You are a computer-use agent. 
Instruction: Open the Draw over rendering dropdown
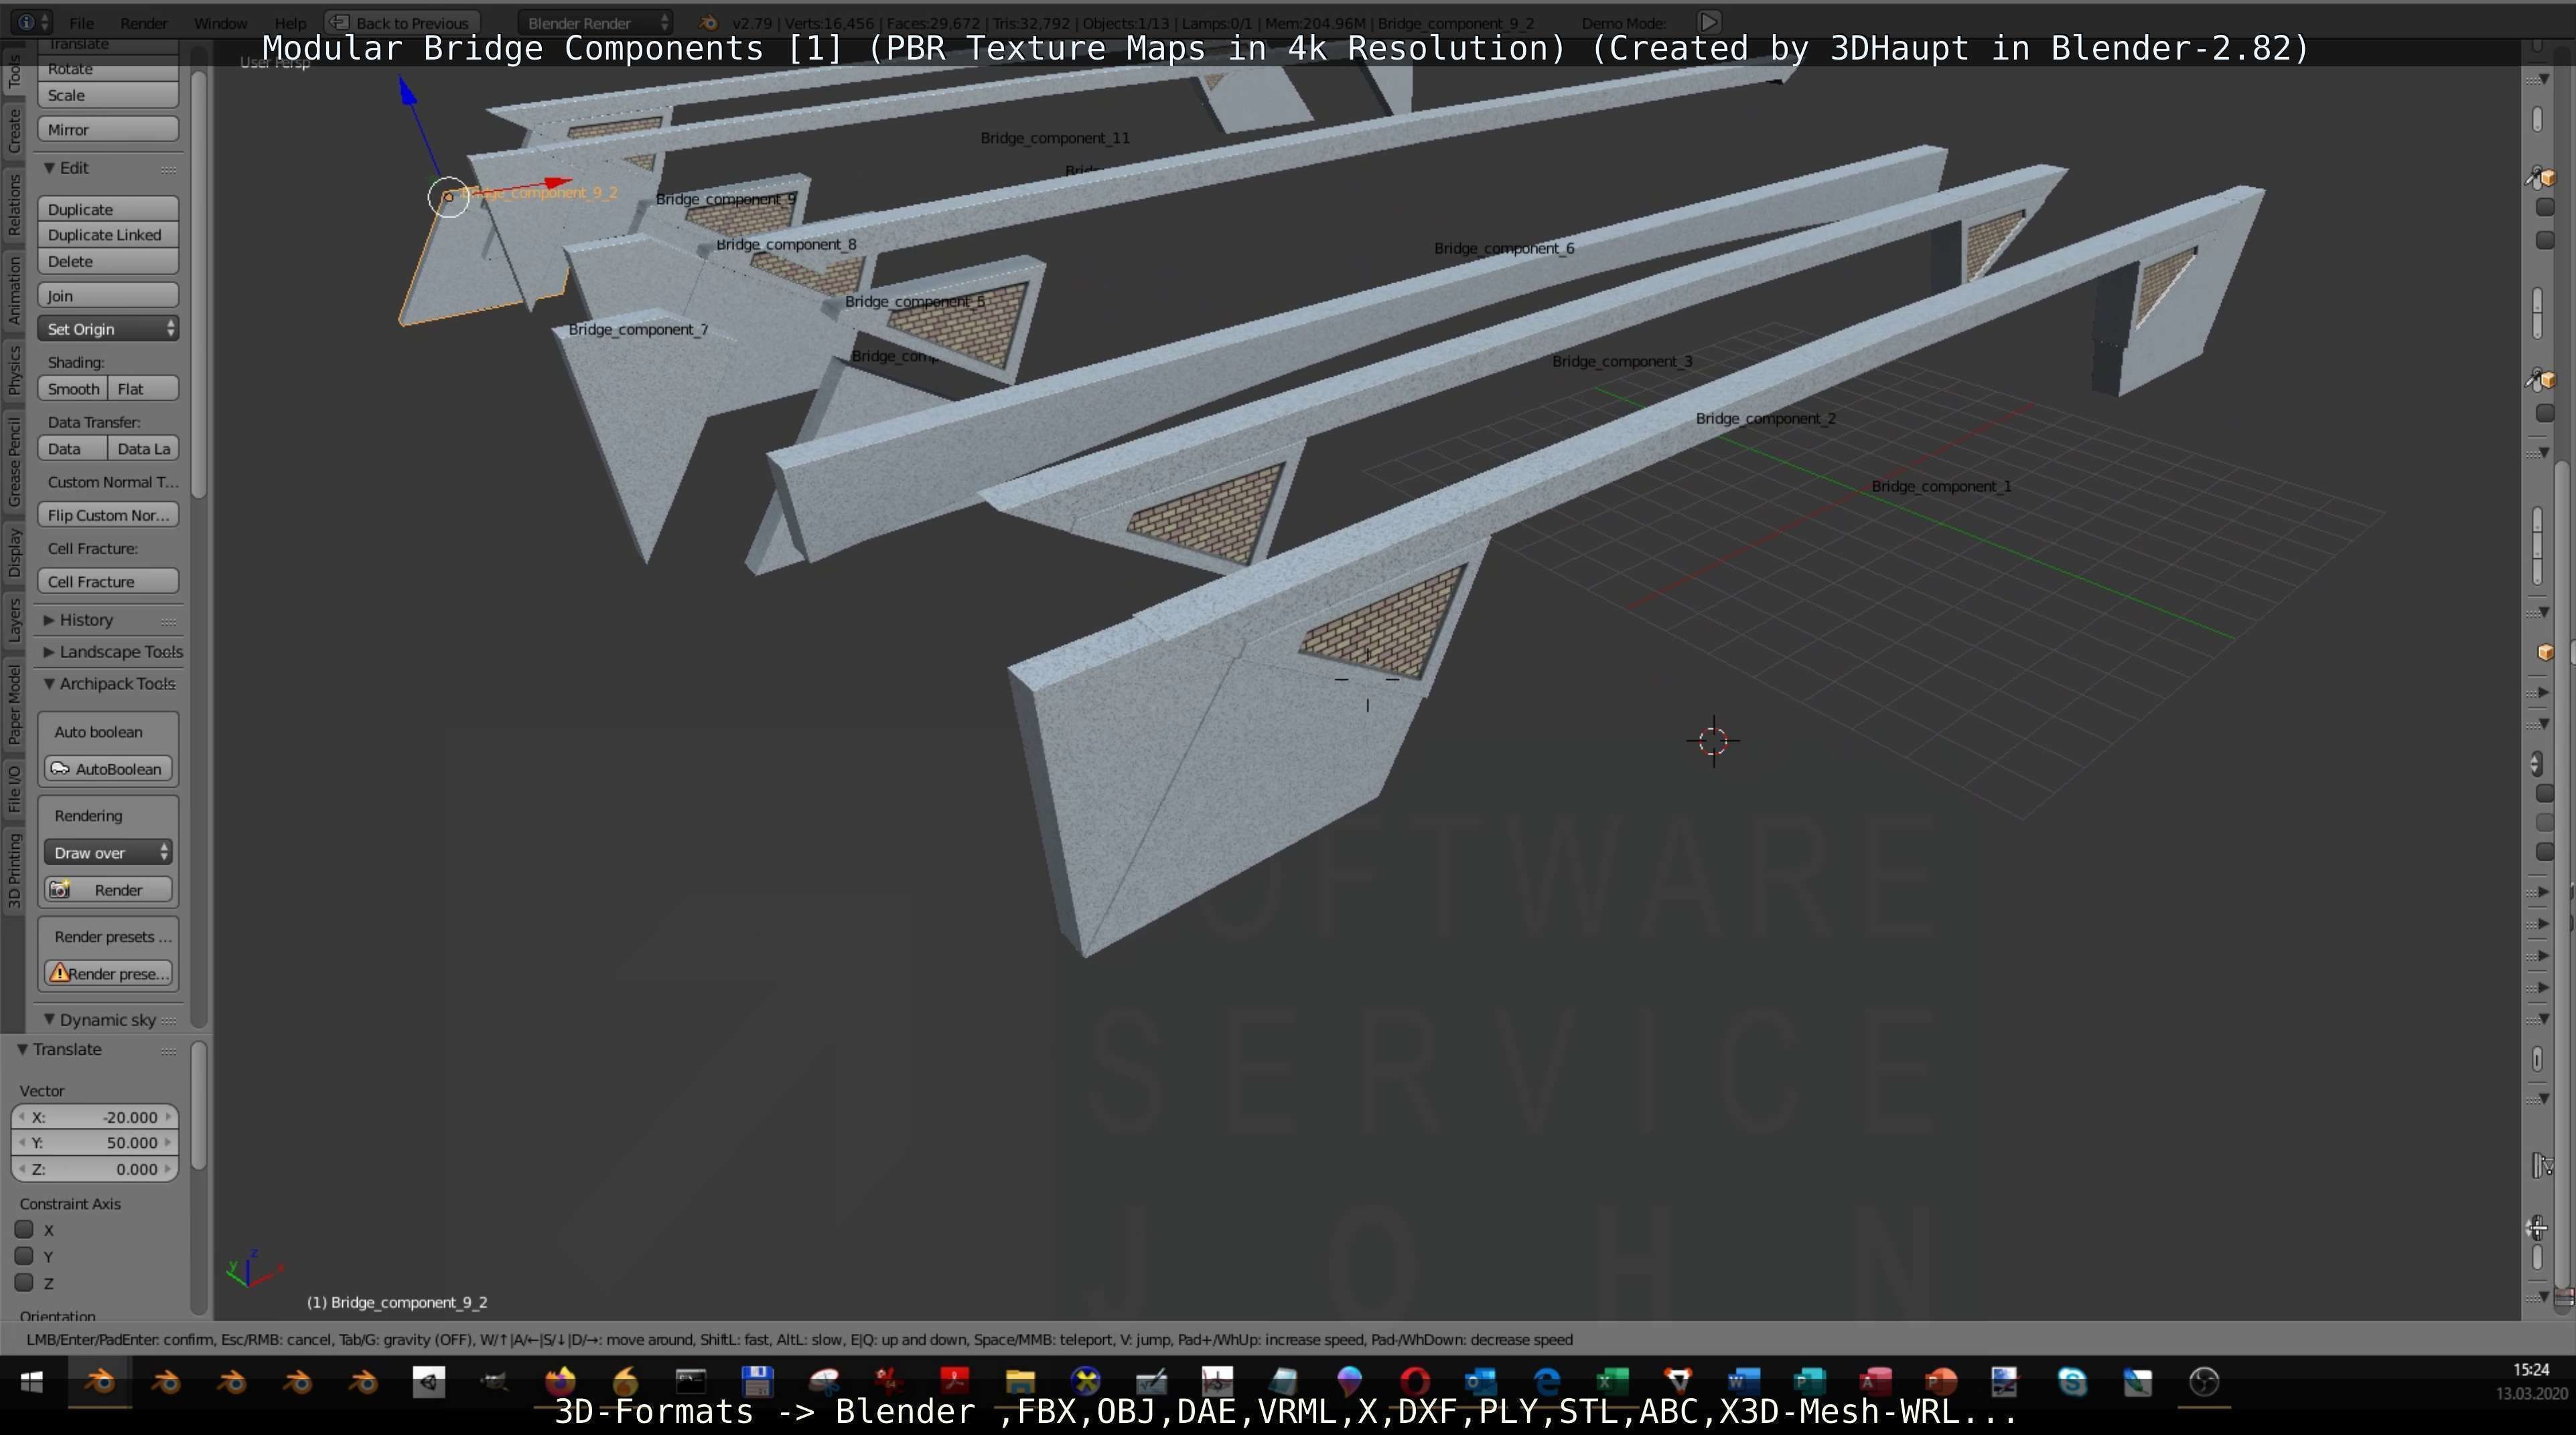tap(108, 853)
